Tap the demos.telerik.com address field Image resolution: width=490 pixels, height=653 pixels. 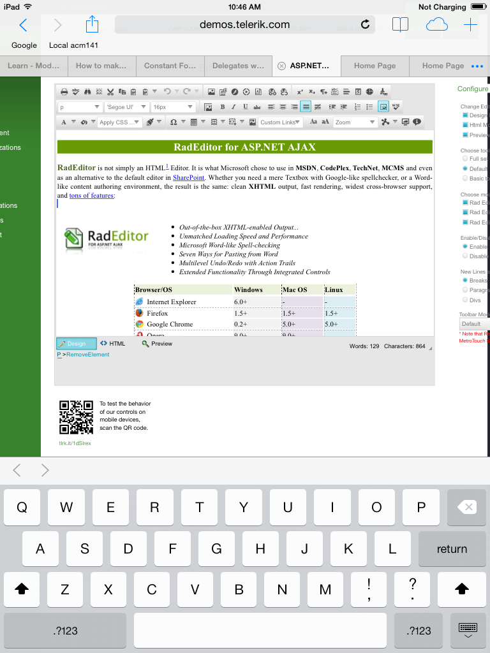tap(244, 25)
